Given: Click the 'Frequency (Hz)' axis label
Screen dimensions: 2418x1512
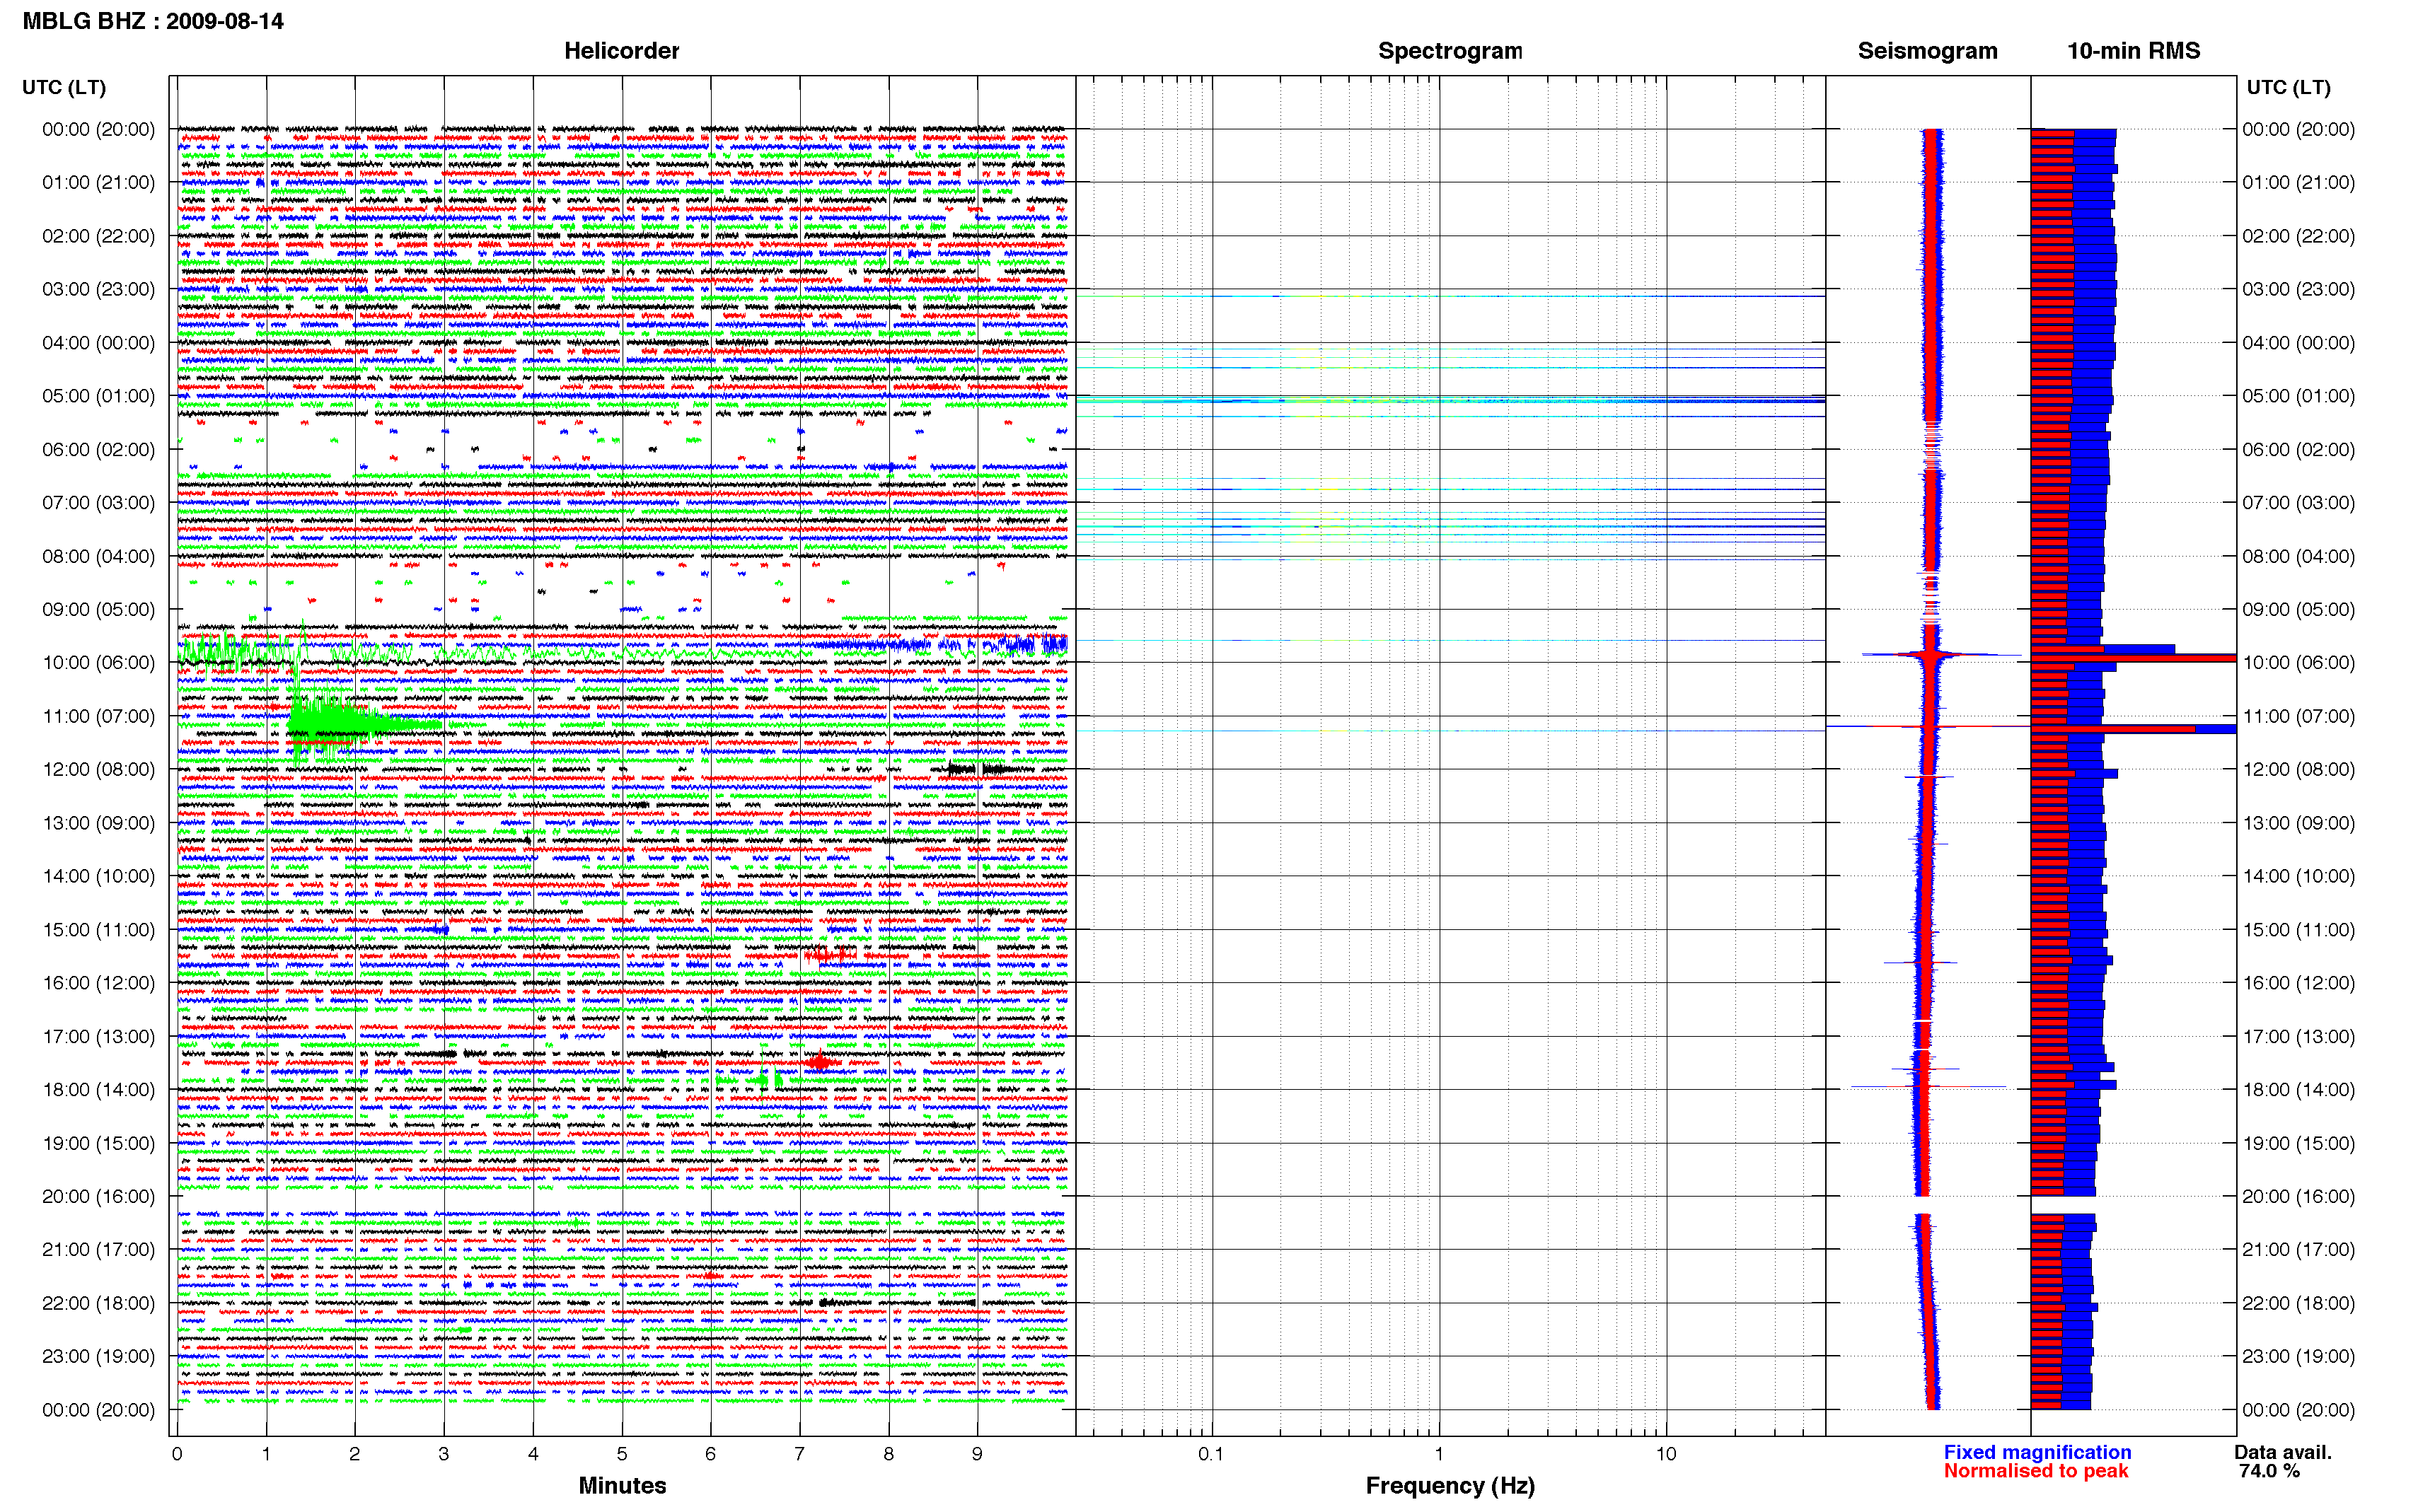Looking at the screenshot, I should coord(1450,1486).
